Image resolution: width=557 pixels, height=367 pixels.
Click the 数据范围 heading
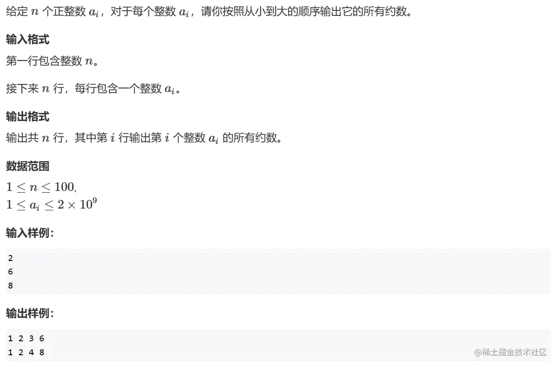point(28,166)
